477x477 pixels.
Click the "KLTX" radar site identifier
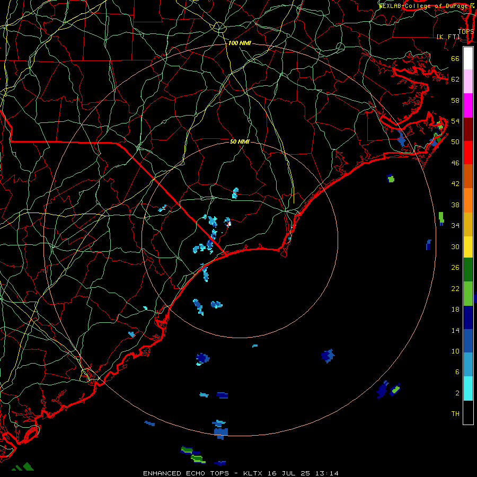click(x=253, y=473)
